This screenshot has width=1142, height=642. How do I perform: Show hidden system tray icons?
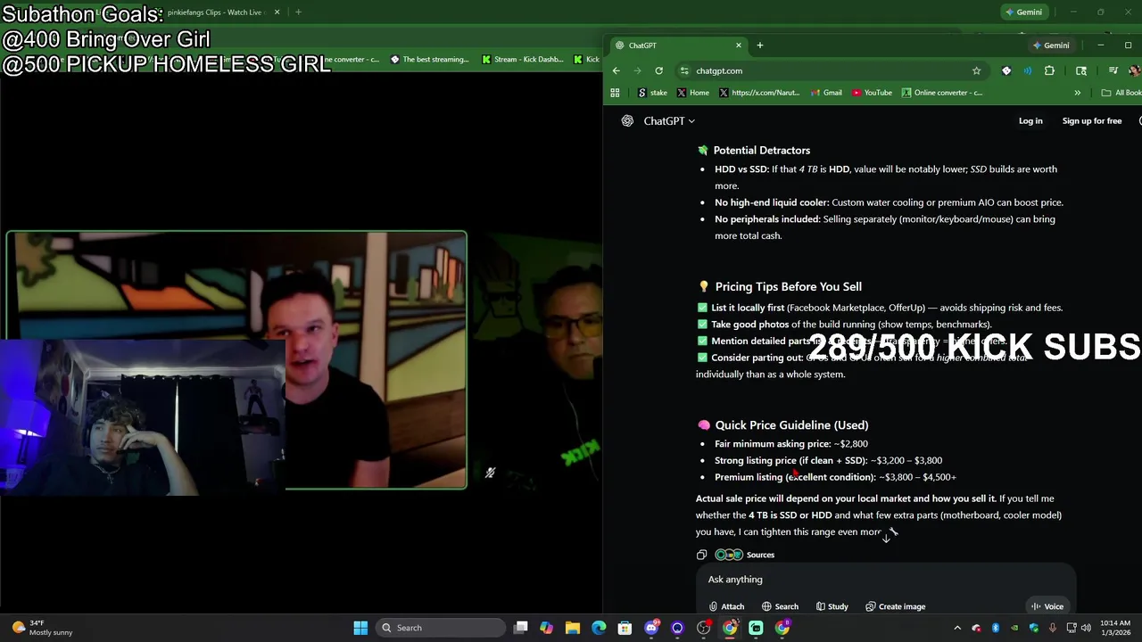click(x=957, y=628)
